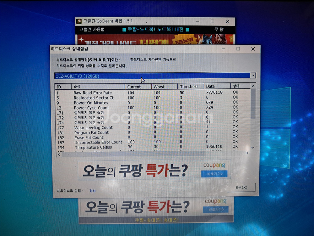Click the Data value 7770118
This screenshot has width=314, height=236.
coord(214,92)
